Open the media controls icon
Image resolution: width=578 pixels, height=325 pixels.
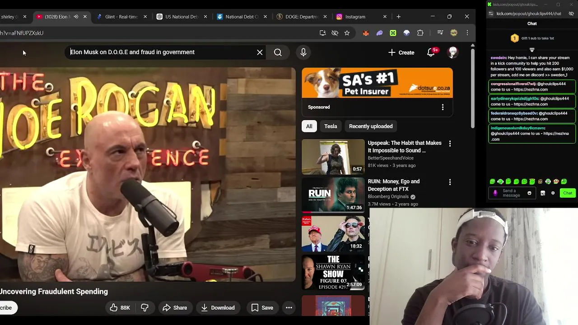(440, 33)
